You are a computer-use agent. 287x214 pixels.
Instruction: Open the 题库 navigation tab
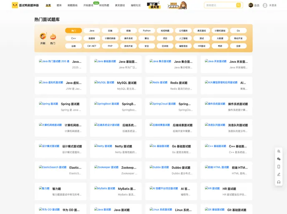click(x=59, y=5)
